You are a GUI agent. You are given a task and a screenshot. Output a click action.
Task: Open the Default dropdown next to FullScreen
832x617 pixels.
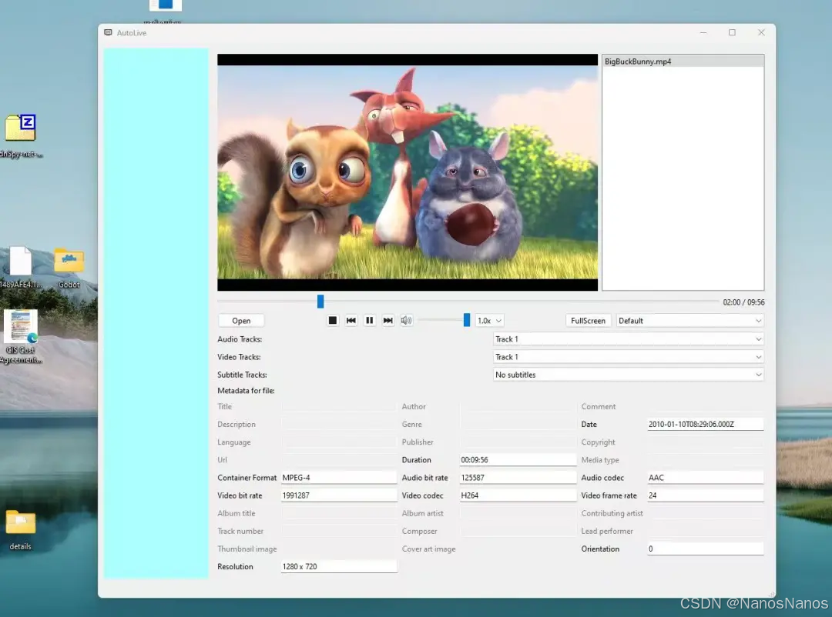click(x=689, y=321)
